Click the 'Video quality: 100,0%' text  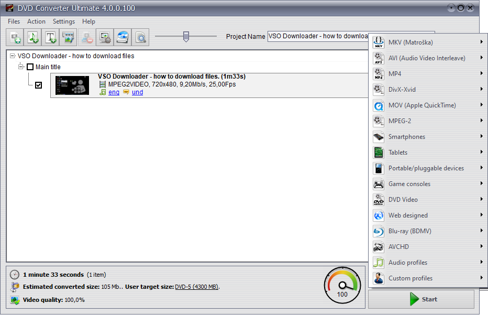(x=54, y=300)
